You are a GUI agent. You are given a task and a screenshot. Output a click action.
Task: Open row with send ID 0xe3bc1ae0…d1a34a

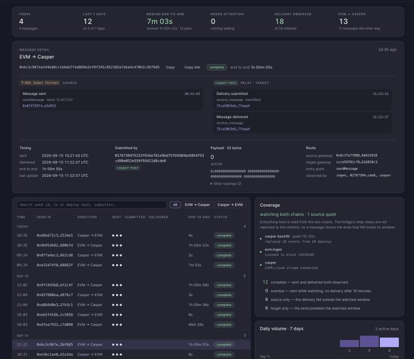click(132, 355)
